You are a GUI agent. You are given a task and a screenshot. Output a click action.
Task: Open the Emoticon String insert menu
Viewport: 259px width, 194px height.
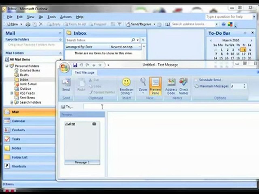[126, 86]
